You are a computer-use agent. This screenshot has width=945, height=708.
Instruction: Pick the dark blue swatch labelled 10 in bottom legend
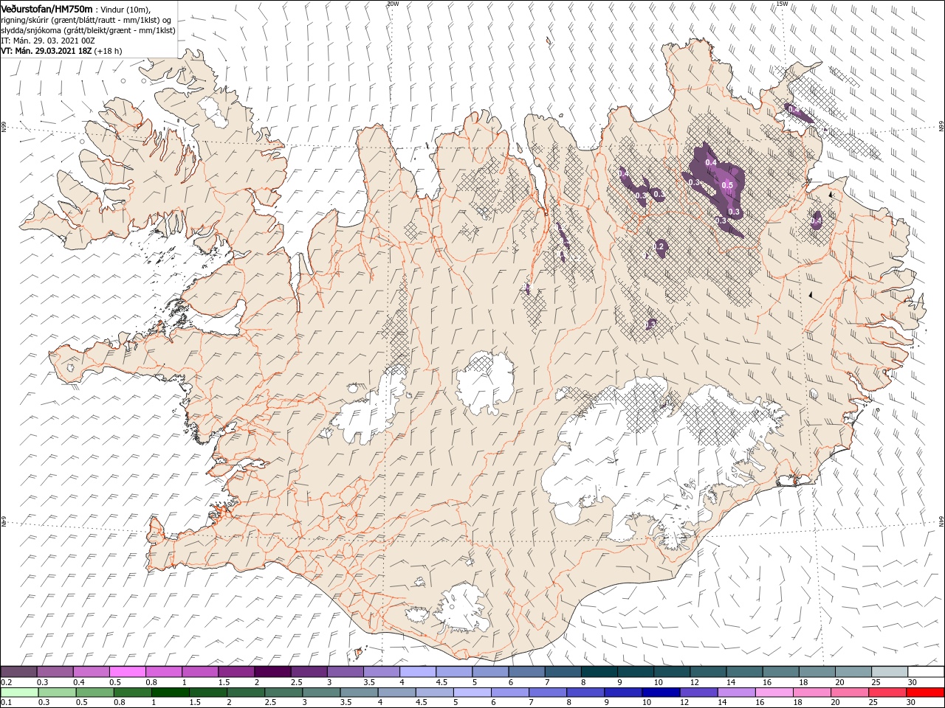pos(661,693)
